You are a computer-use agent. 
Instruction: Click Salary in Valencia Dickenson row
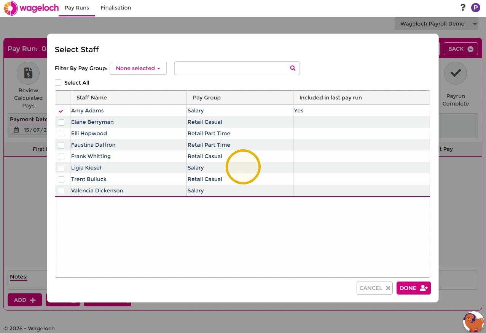pos(196,191)
